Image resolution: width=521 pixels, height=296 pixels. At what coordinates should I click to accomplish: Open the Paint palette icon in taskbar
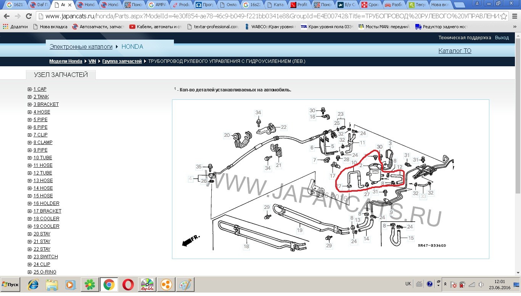click(x=185, y=285)
